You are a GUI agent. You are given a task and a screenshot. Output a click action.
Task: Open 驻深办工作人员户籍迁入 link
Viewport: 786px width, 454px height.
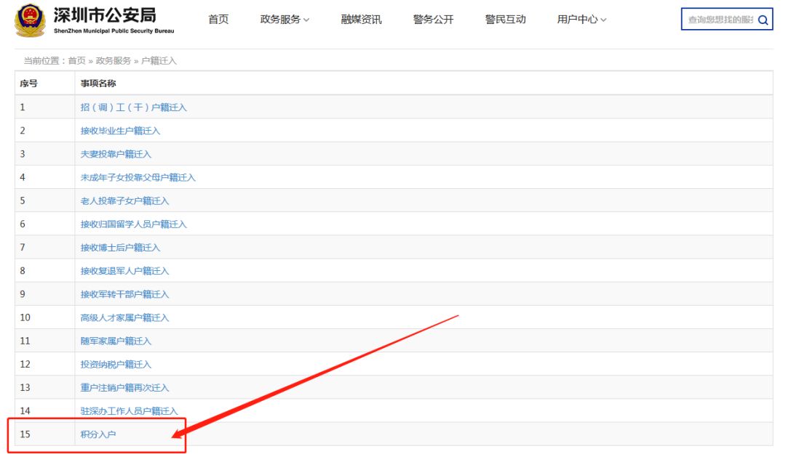coord(130,411)
